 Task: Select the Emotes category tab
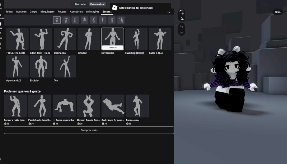pos(107,12)
